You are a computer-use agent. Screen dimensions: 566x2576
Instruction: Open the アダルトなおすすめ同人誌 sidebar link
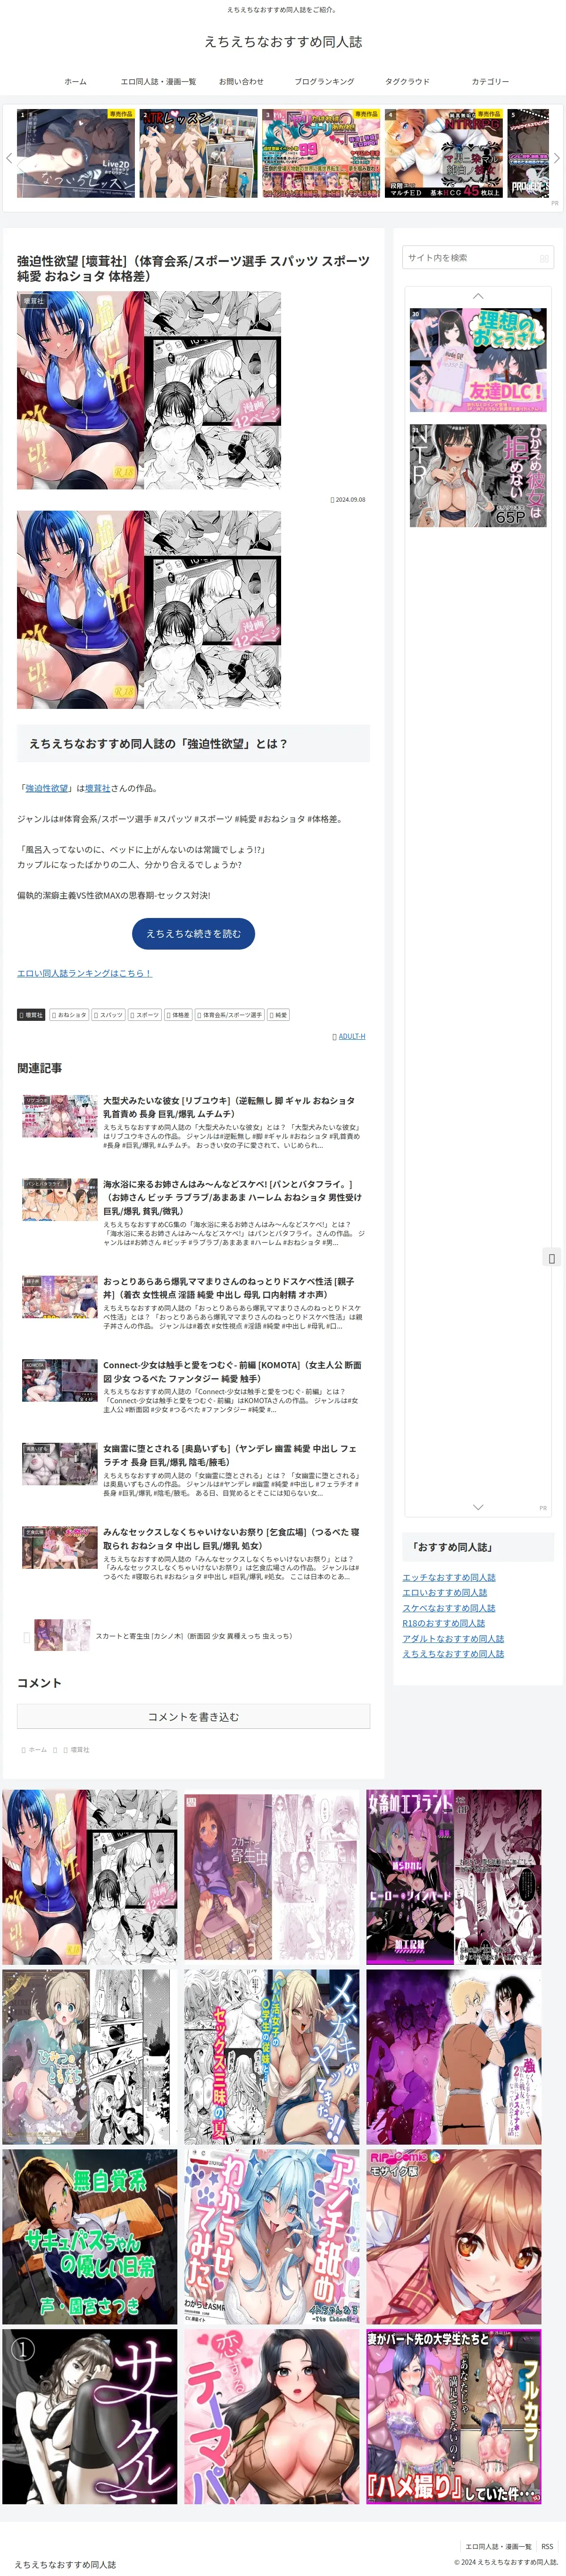(x=453, y=1639)
